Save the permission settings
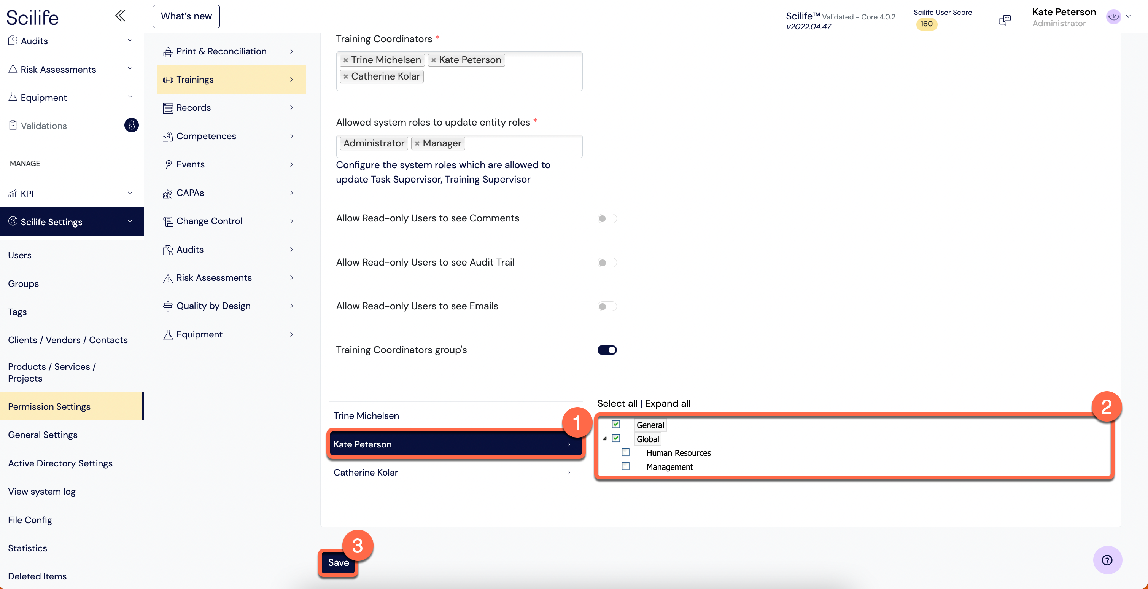 338,563
